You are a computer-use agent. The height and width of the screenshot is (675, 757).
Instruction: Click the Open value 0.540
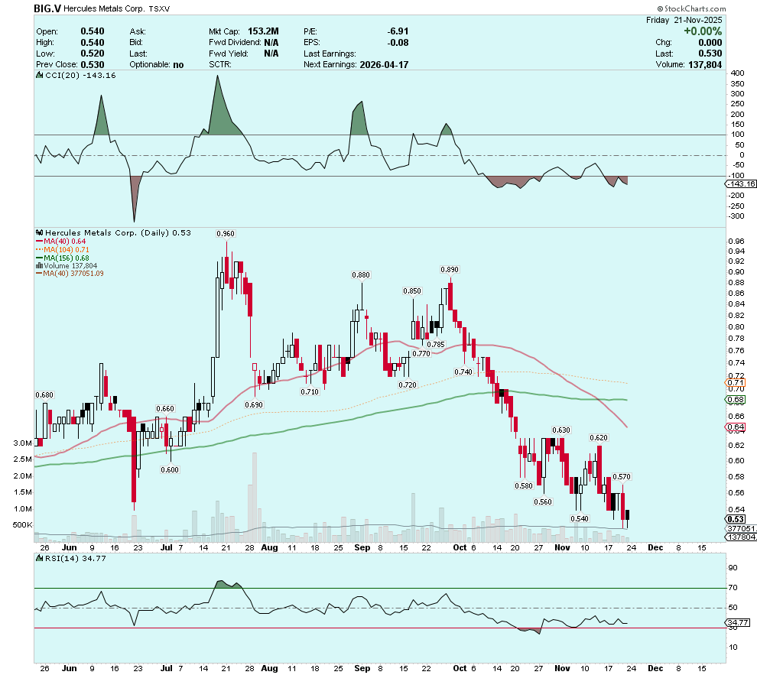click(x=93, y=31)
